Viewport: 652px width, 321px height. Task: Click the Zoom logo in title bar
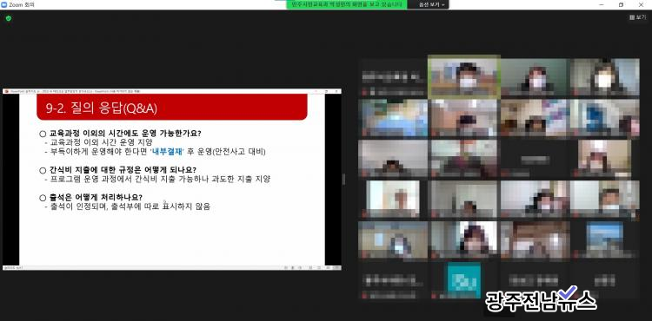tap(4, 4)
